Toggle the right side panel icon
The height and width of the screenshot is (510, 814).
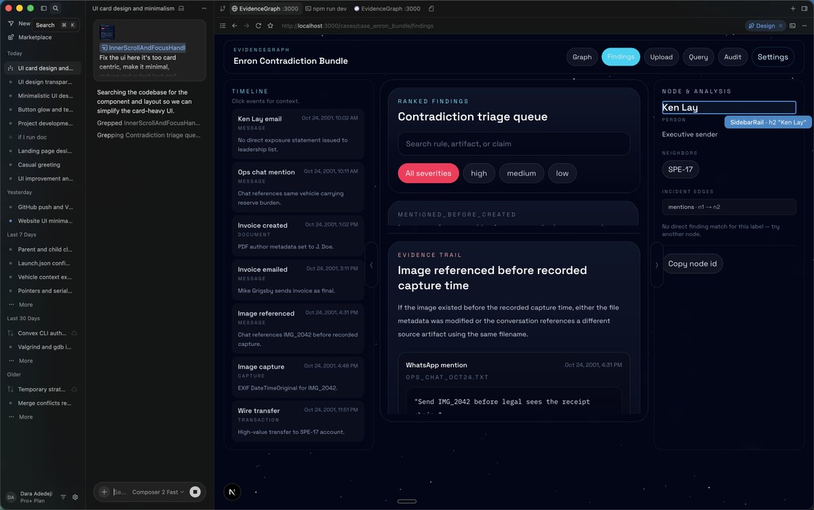[805, 8]
